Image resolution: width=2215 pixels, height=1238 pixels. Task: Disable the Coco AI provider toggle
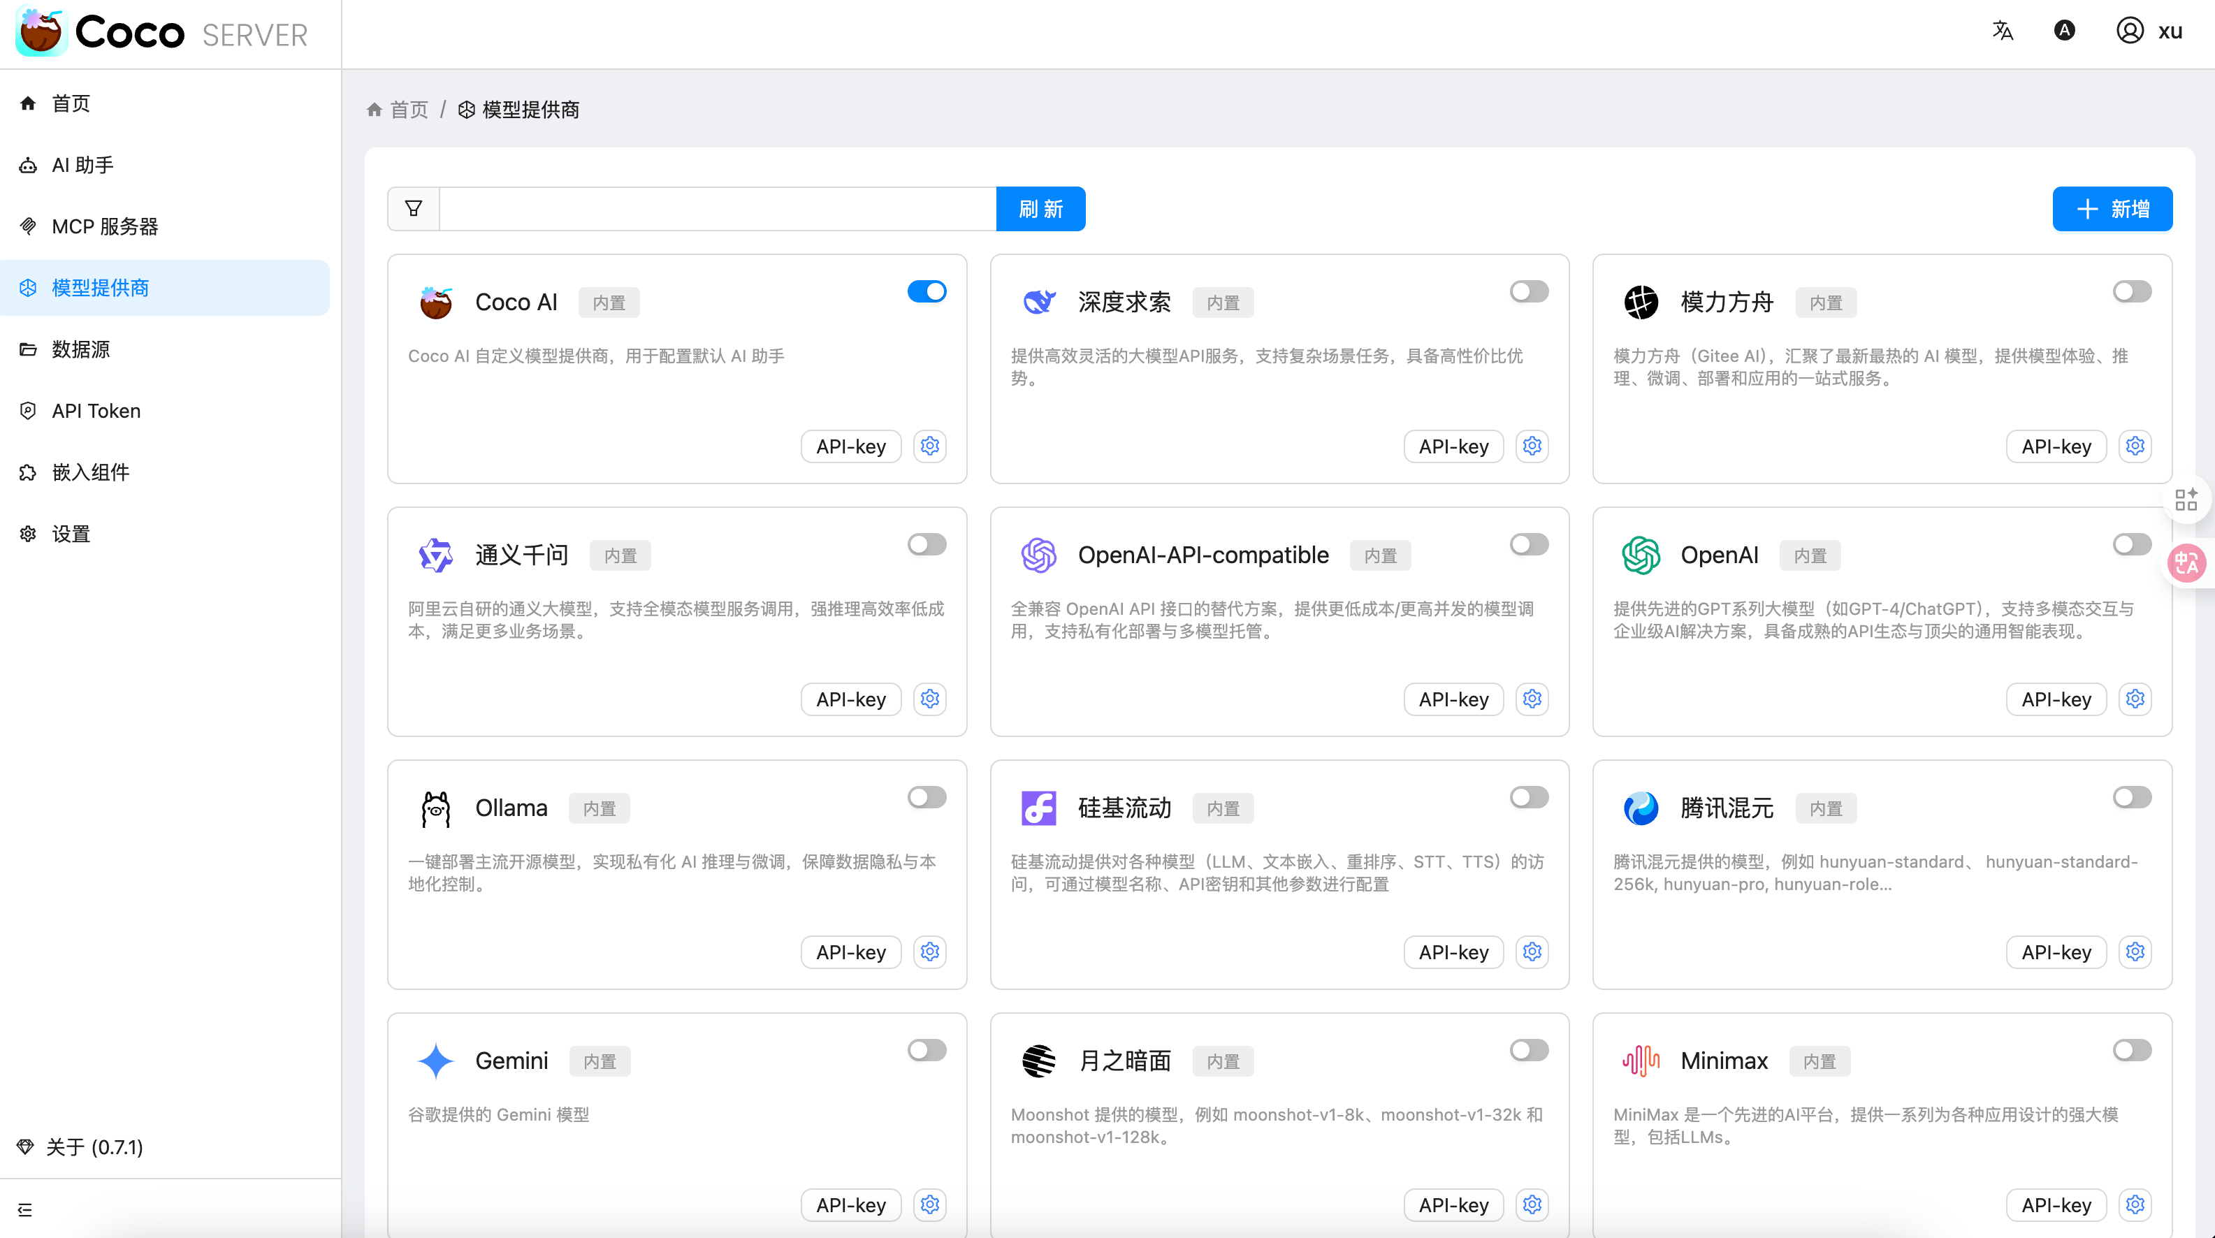click(927, 291)
